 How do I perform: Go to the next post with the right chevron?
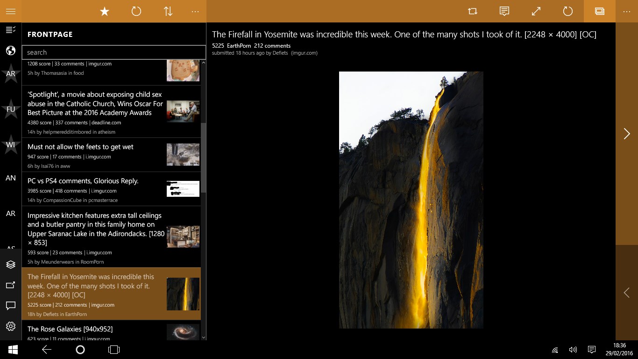click(627, 134)
